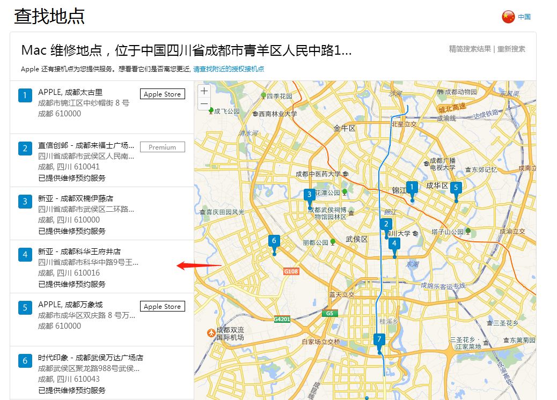Open 时代印象 - 成都武侯万达广场店 location
Image resolution: width=557 pixels, height=400 pixels.
[x=91, y=358]
